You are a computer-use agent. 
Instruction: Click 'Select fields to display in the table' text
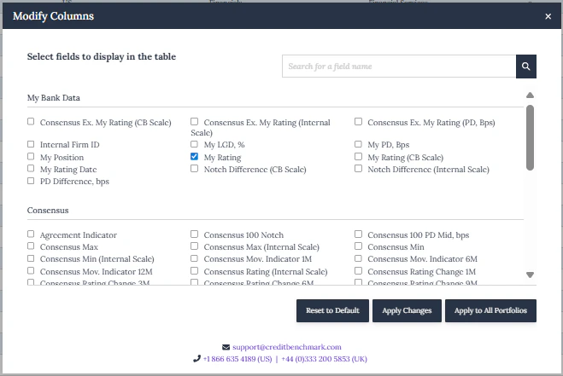(102, 56)
